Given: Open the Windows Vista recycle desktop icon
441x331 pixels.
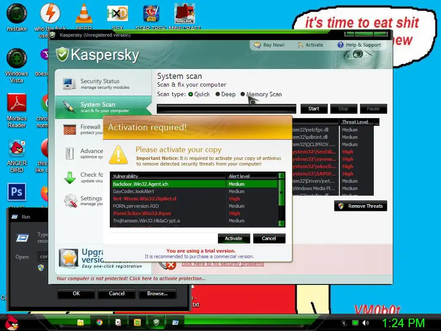Looking at the screenshot, I should coord(17,58).
